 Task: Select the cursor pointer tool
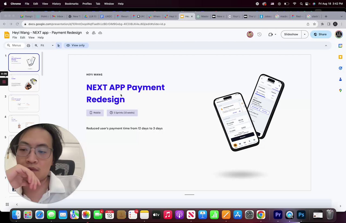(x=58, y=45)
